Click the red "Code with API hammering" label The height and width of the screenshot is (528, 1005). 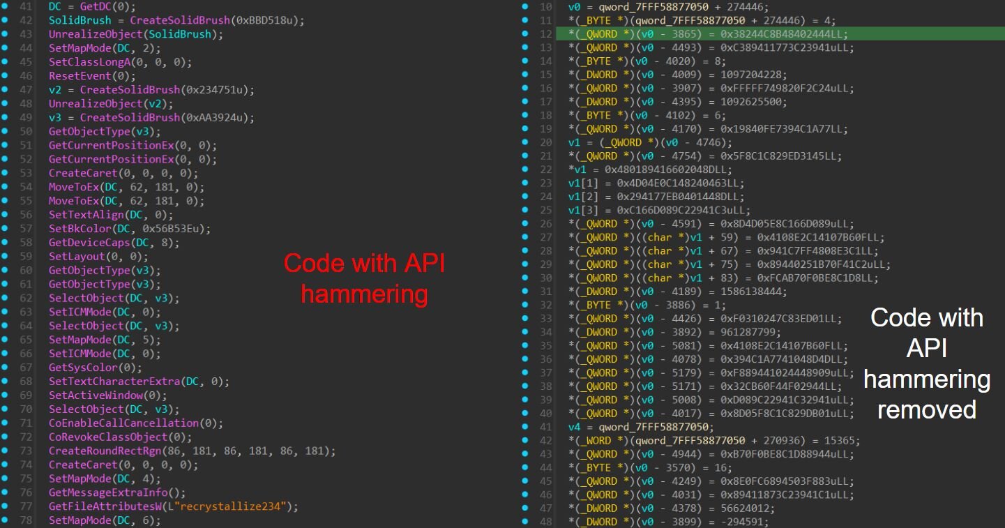point(363,278)
